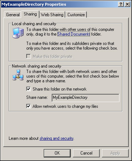This screenshot has height=161, width=132.
Task: Click the question mark help button
Action: [x=121, y=4]
